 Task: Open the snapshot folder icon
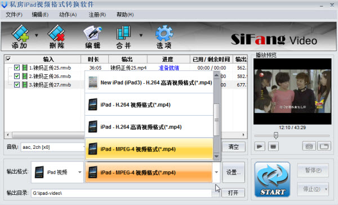tap(324, 147)
